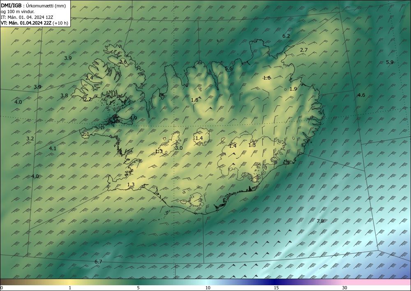Click the color scale tick labeled 1
The width and height of the screenshot is (411, 291).
(x=70, y=288)
